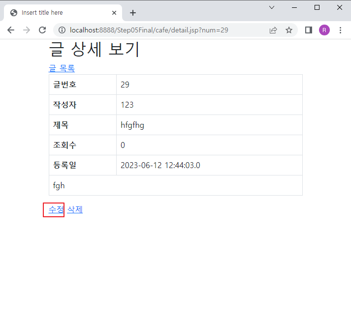This screenshot has height=318, width=351.
Task: Click the 수정 edit link
Action: (x=56, y=209)
